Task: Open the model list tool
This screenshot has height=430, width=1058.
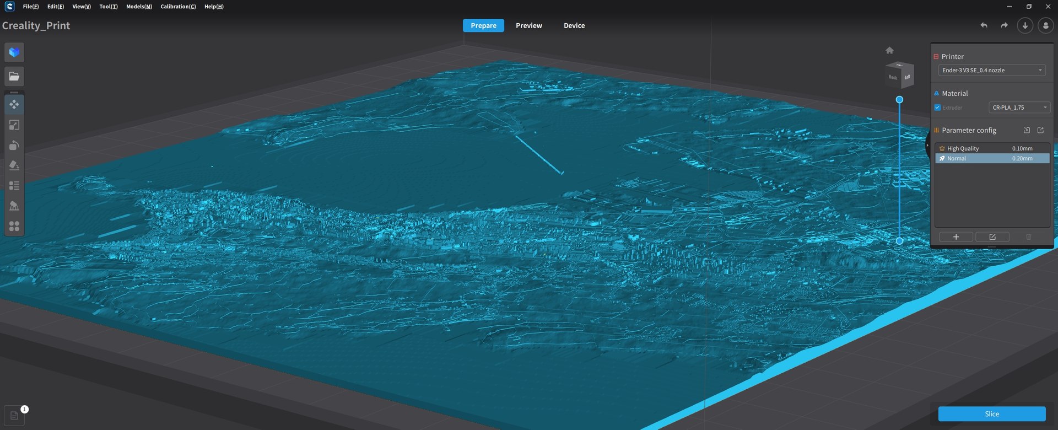Action: [x=14, y=186]
